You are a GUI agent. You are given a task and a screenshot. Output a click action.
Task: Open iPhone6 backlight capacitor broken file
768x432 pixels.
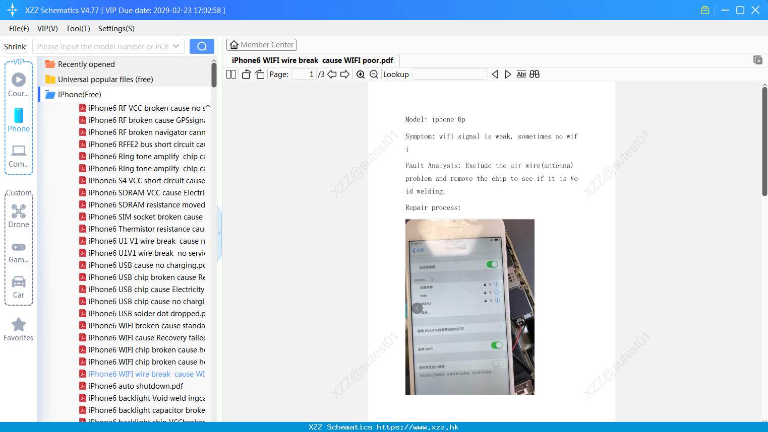coord(142,410)
